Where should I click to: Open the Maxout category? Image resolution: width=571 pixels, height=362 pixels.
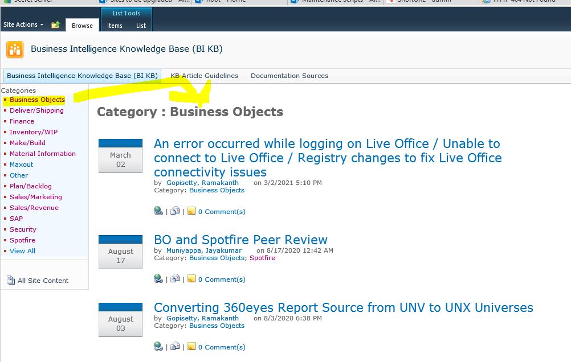(21, 164)
